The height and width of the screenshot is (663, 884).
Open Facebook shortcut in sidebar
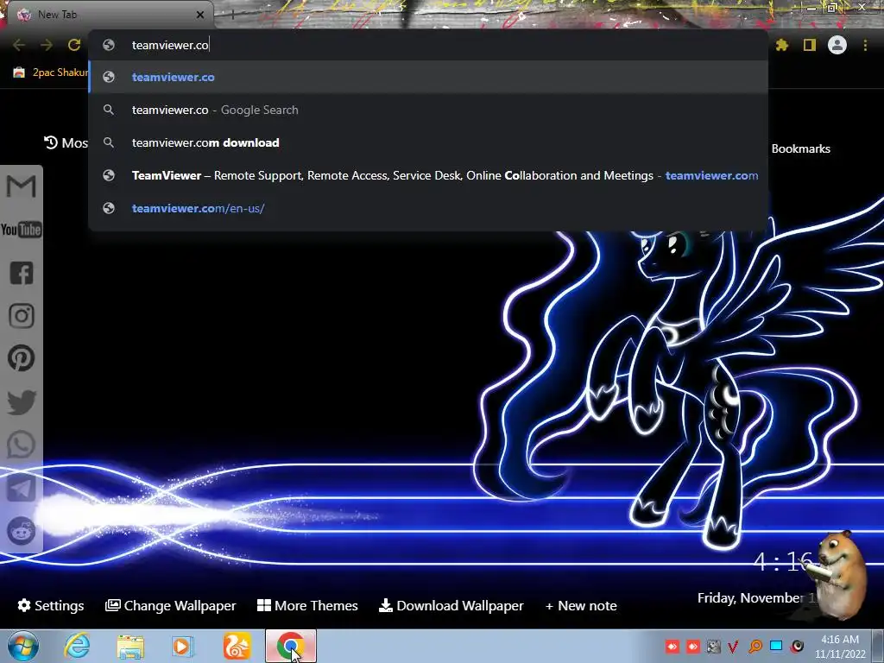pos(22,273)
